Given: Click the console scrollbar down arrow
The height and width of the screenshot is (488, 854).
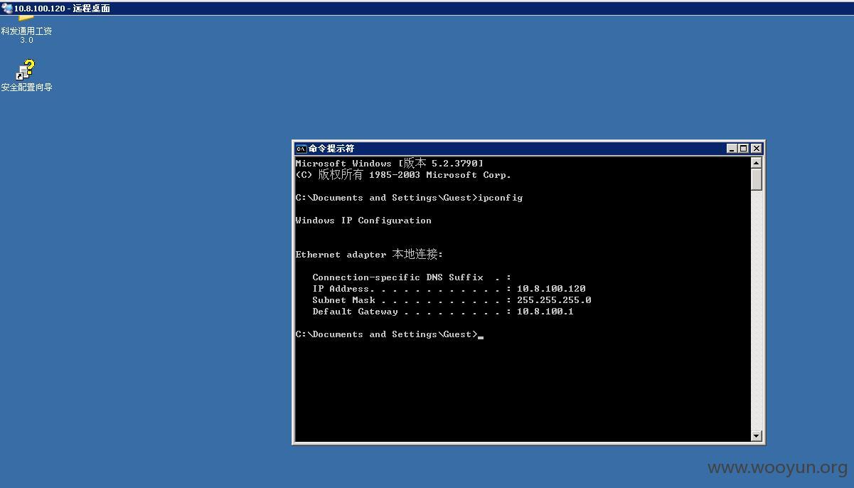Looking at the screenshot, I should (756, 435).
